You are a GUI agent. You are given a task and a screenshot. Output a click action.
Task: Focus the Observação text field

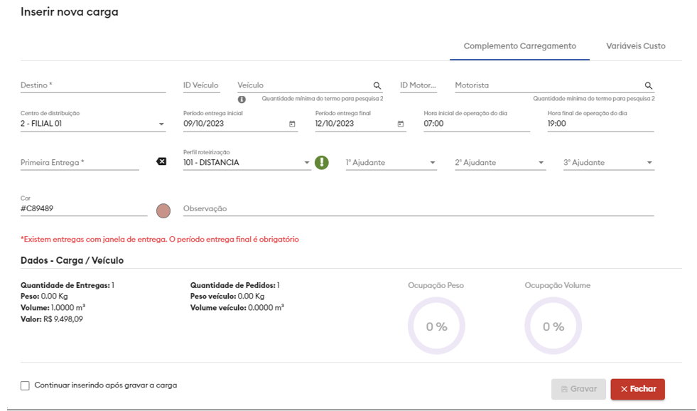pos(418,209)
